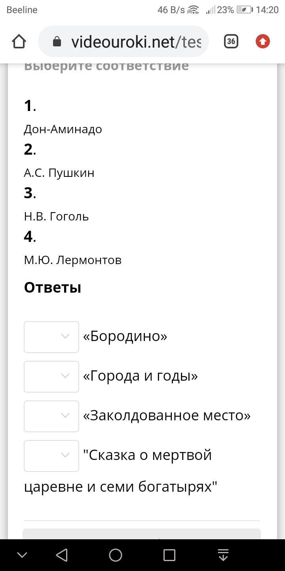The image size is (285, 571).
Task: Tap the Н.В. Гоголь option text
Action: [x=56, y=217]
